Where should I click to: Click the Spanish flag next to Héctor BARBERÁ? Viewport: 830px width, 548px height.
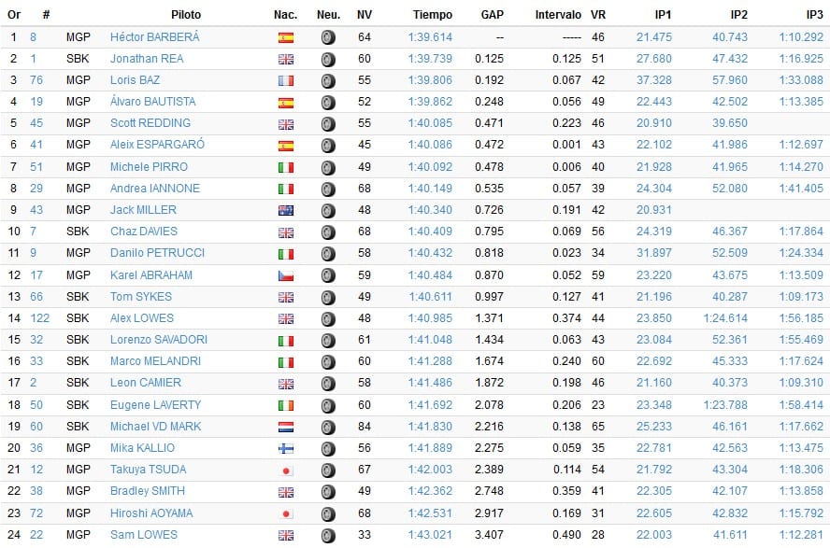(286, 37)
